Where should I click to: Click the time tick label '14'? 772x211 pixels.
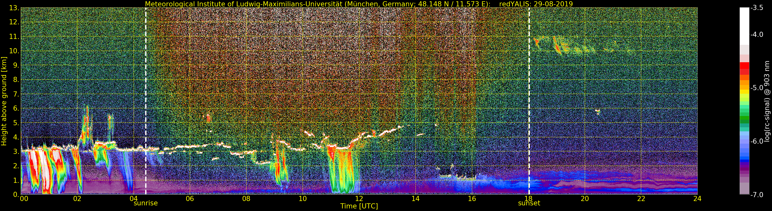[x=415, y=198]
